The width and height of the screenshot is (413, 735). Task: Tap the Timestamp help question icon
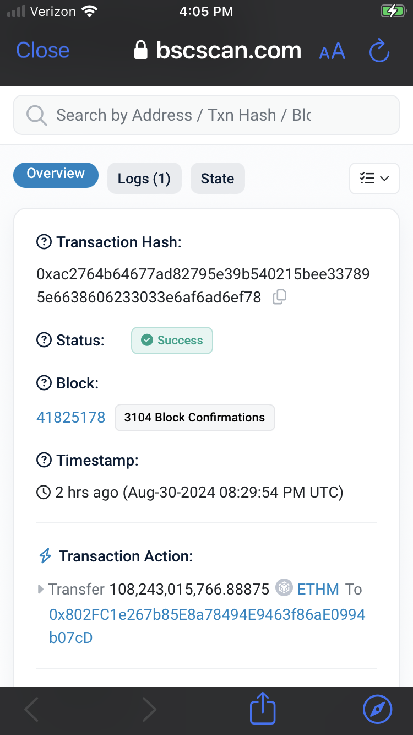point(44,460)
